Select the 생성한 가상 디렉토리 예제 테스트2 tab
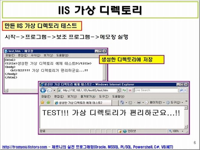The image size is (200, 150). pyautogui.click(x=83, y=103)
